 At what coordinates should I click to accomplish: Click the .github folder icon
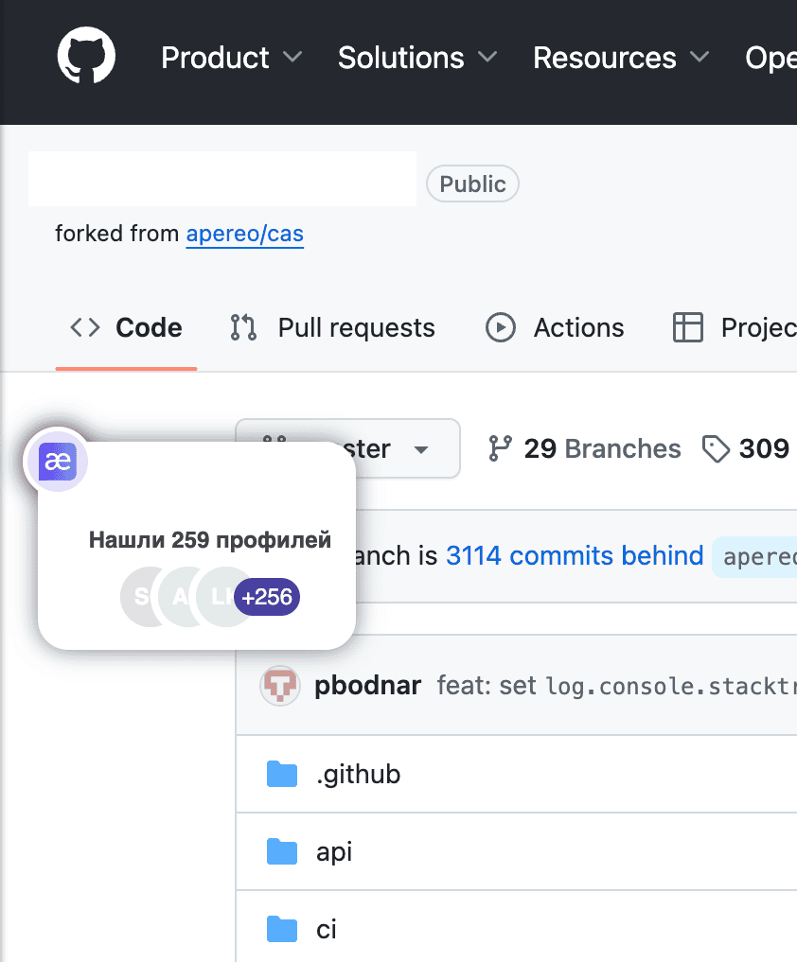(282, 775)
